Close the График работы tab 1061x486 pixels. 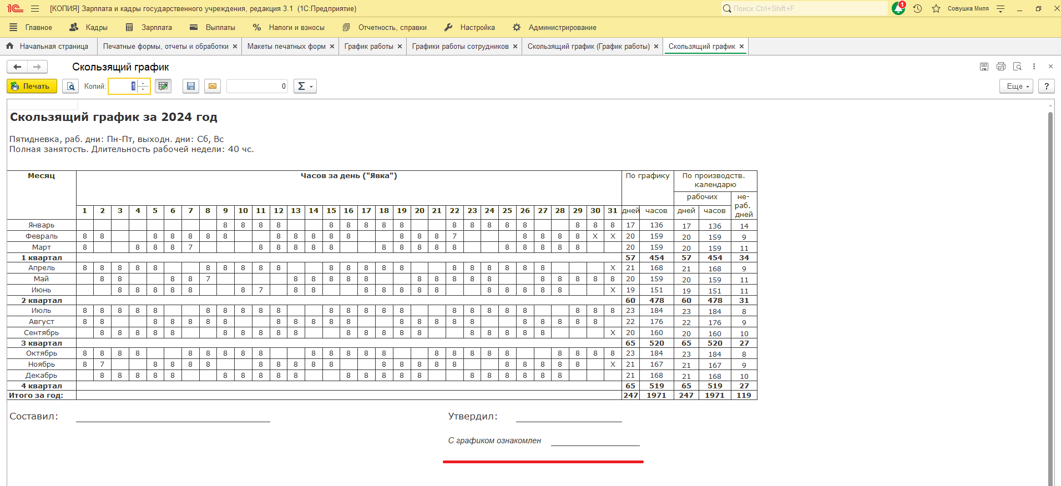click(x=400, y=47)
